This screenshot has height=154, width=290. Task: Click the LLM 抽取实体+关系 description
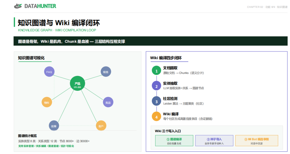pyautogui.click(x=183, y=88)
